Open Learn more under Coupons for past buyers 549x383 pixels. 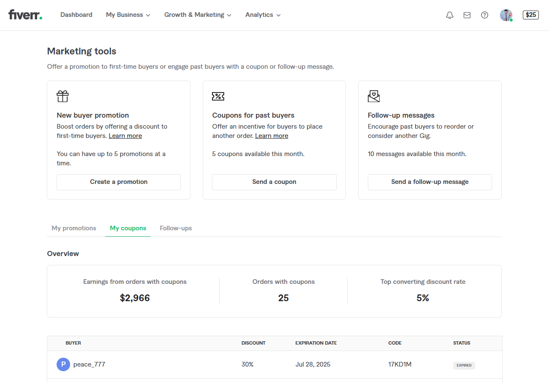click(x=272, y=136)
